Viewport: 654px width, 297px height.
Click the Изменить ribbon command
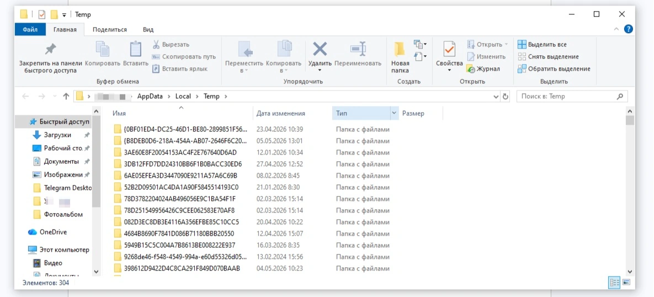(x=486, y=56)
